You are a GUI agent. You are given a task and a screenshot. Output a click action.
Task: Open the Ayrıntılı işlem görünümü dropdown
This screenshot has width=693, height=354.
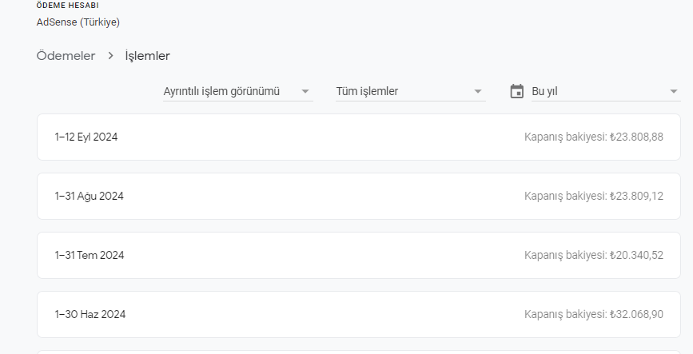pyautogui.click(x=237, y=91)
